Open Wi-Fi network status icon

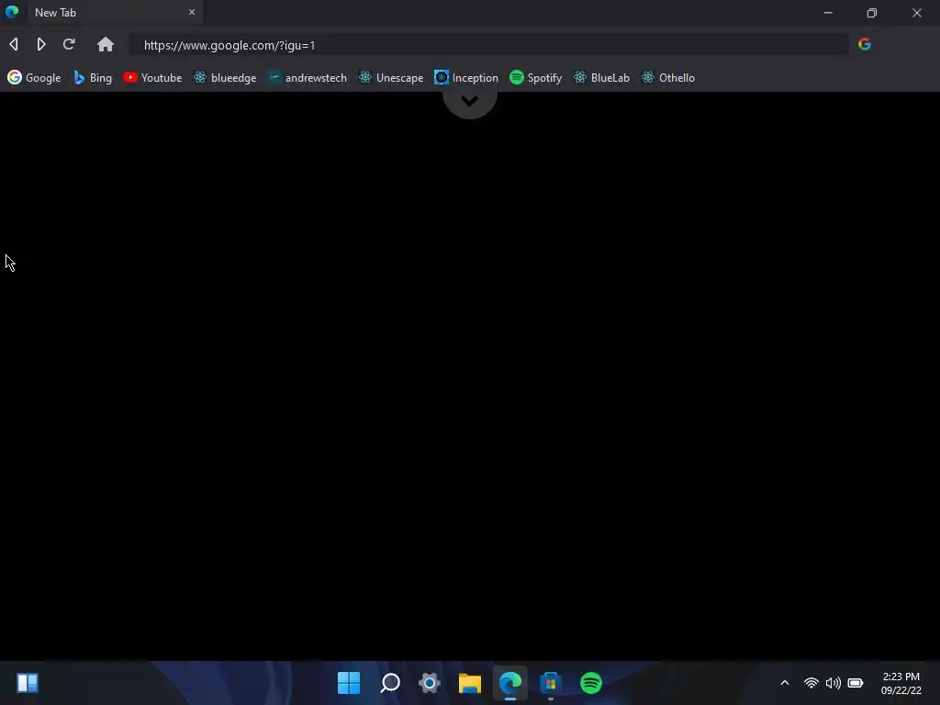pos(811,683)
